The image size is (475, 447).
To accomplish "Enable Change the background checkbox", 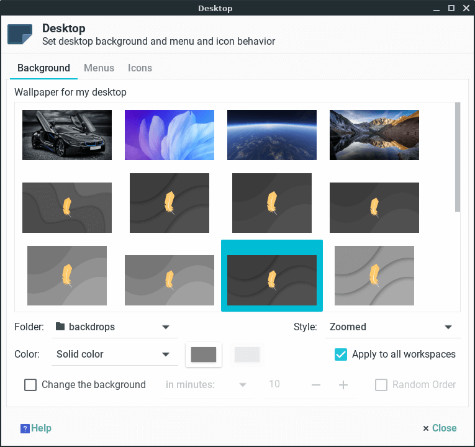I will pos(30,385).
